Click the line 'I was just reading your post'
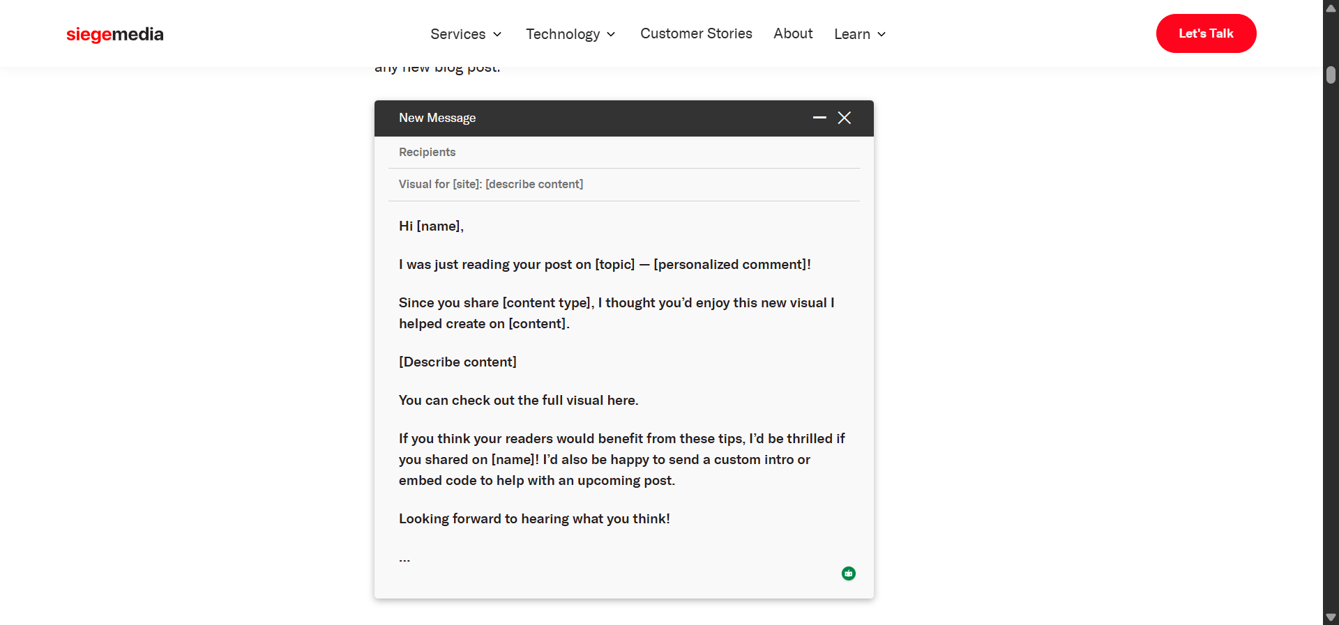Image resolution: width=1339 pixels, height=625 pixels. coord(605,264)
